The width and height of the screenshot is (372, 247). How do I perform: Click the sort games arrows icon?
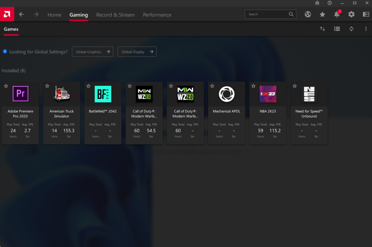click(323, 29)
